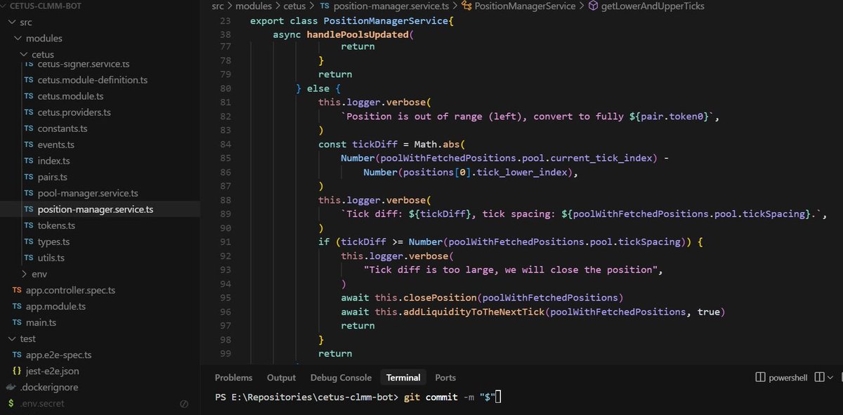Image resolution: width=843 pixels, height=415 pixels.
Task: Open the Ports tab
Action: pos(445,377)
